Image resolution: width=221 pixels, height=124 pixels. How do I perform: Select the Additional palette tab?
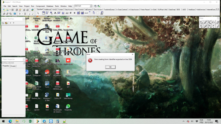point(47,10)
